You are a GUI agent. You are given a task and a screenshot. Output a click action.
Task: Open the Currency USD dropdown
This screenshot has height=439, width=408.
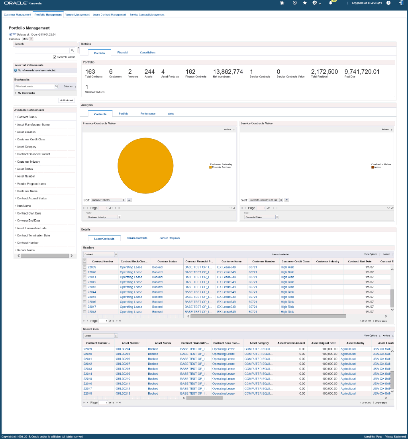pyautogui.click(x=28, y=39)
